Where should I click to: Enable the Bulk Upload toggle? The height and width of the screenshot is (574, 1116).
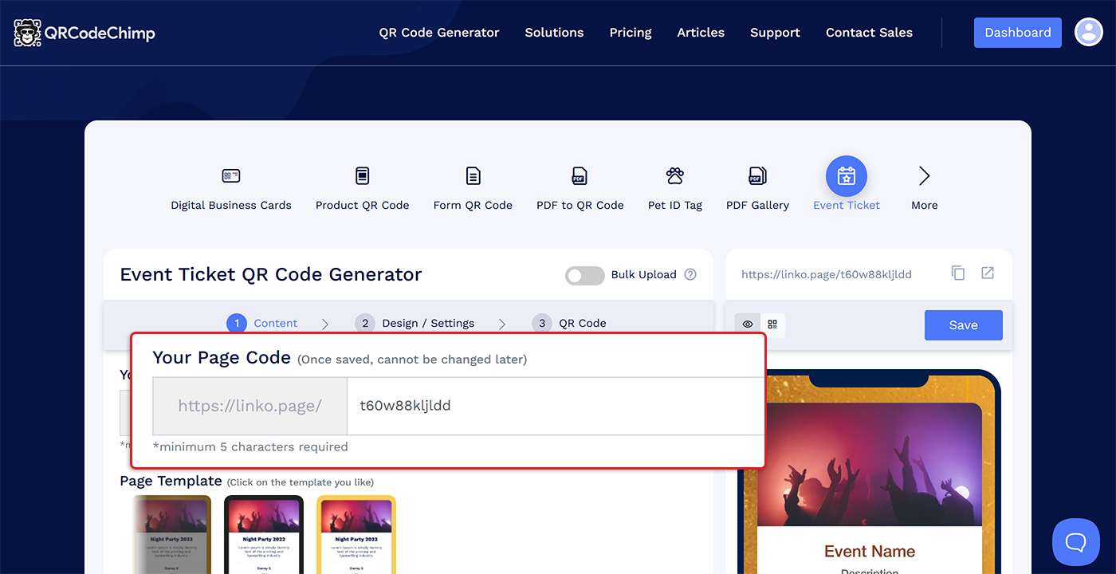click(585, 275)
